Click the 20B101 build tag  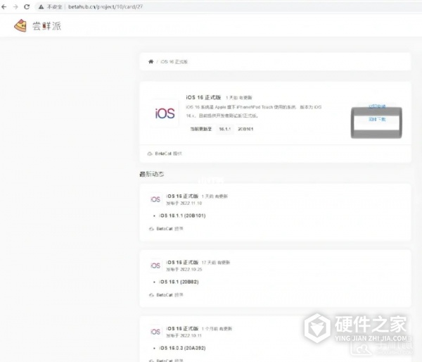coord(245,129)
